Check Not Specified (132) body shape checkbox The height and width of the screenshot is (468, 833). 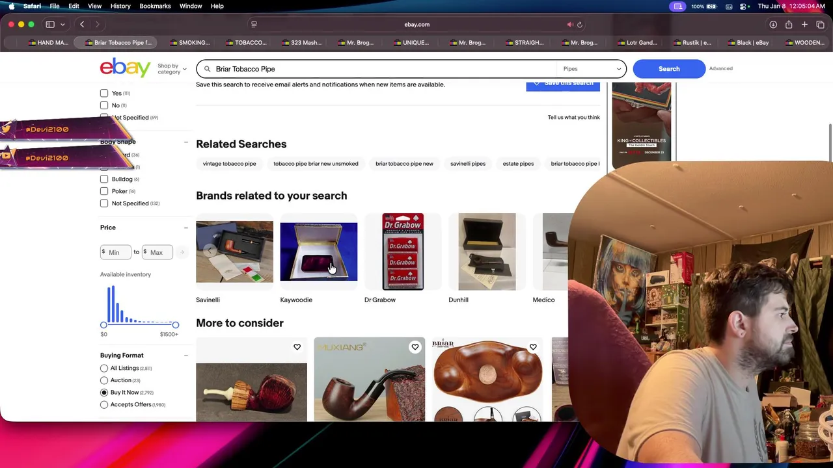tap(104, 203)
